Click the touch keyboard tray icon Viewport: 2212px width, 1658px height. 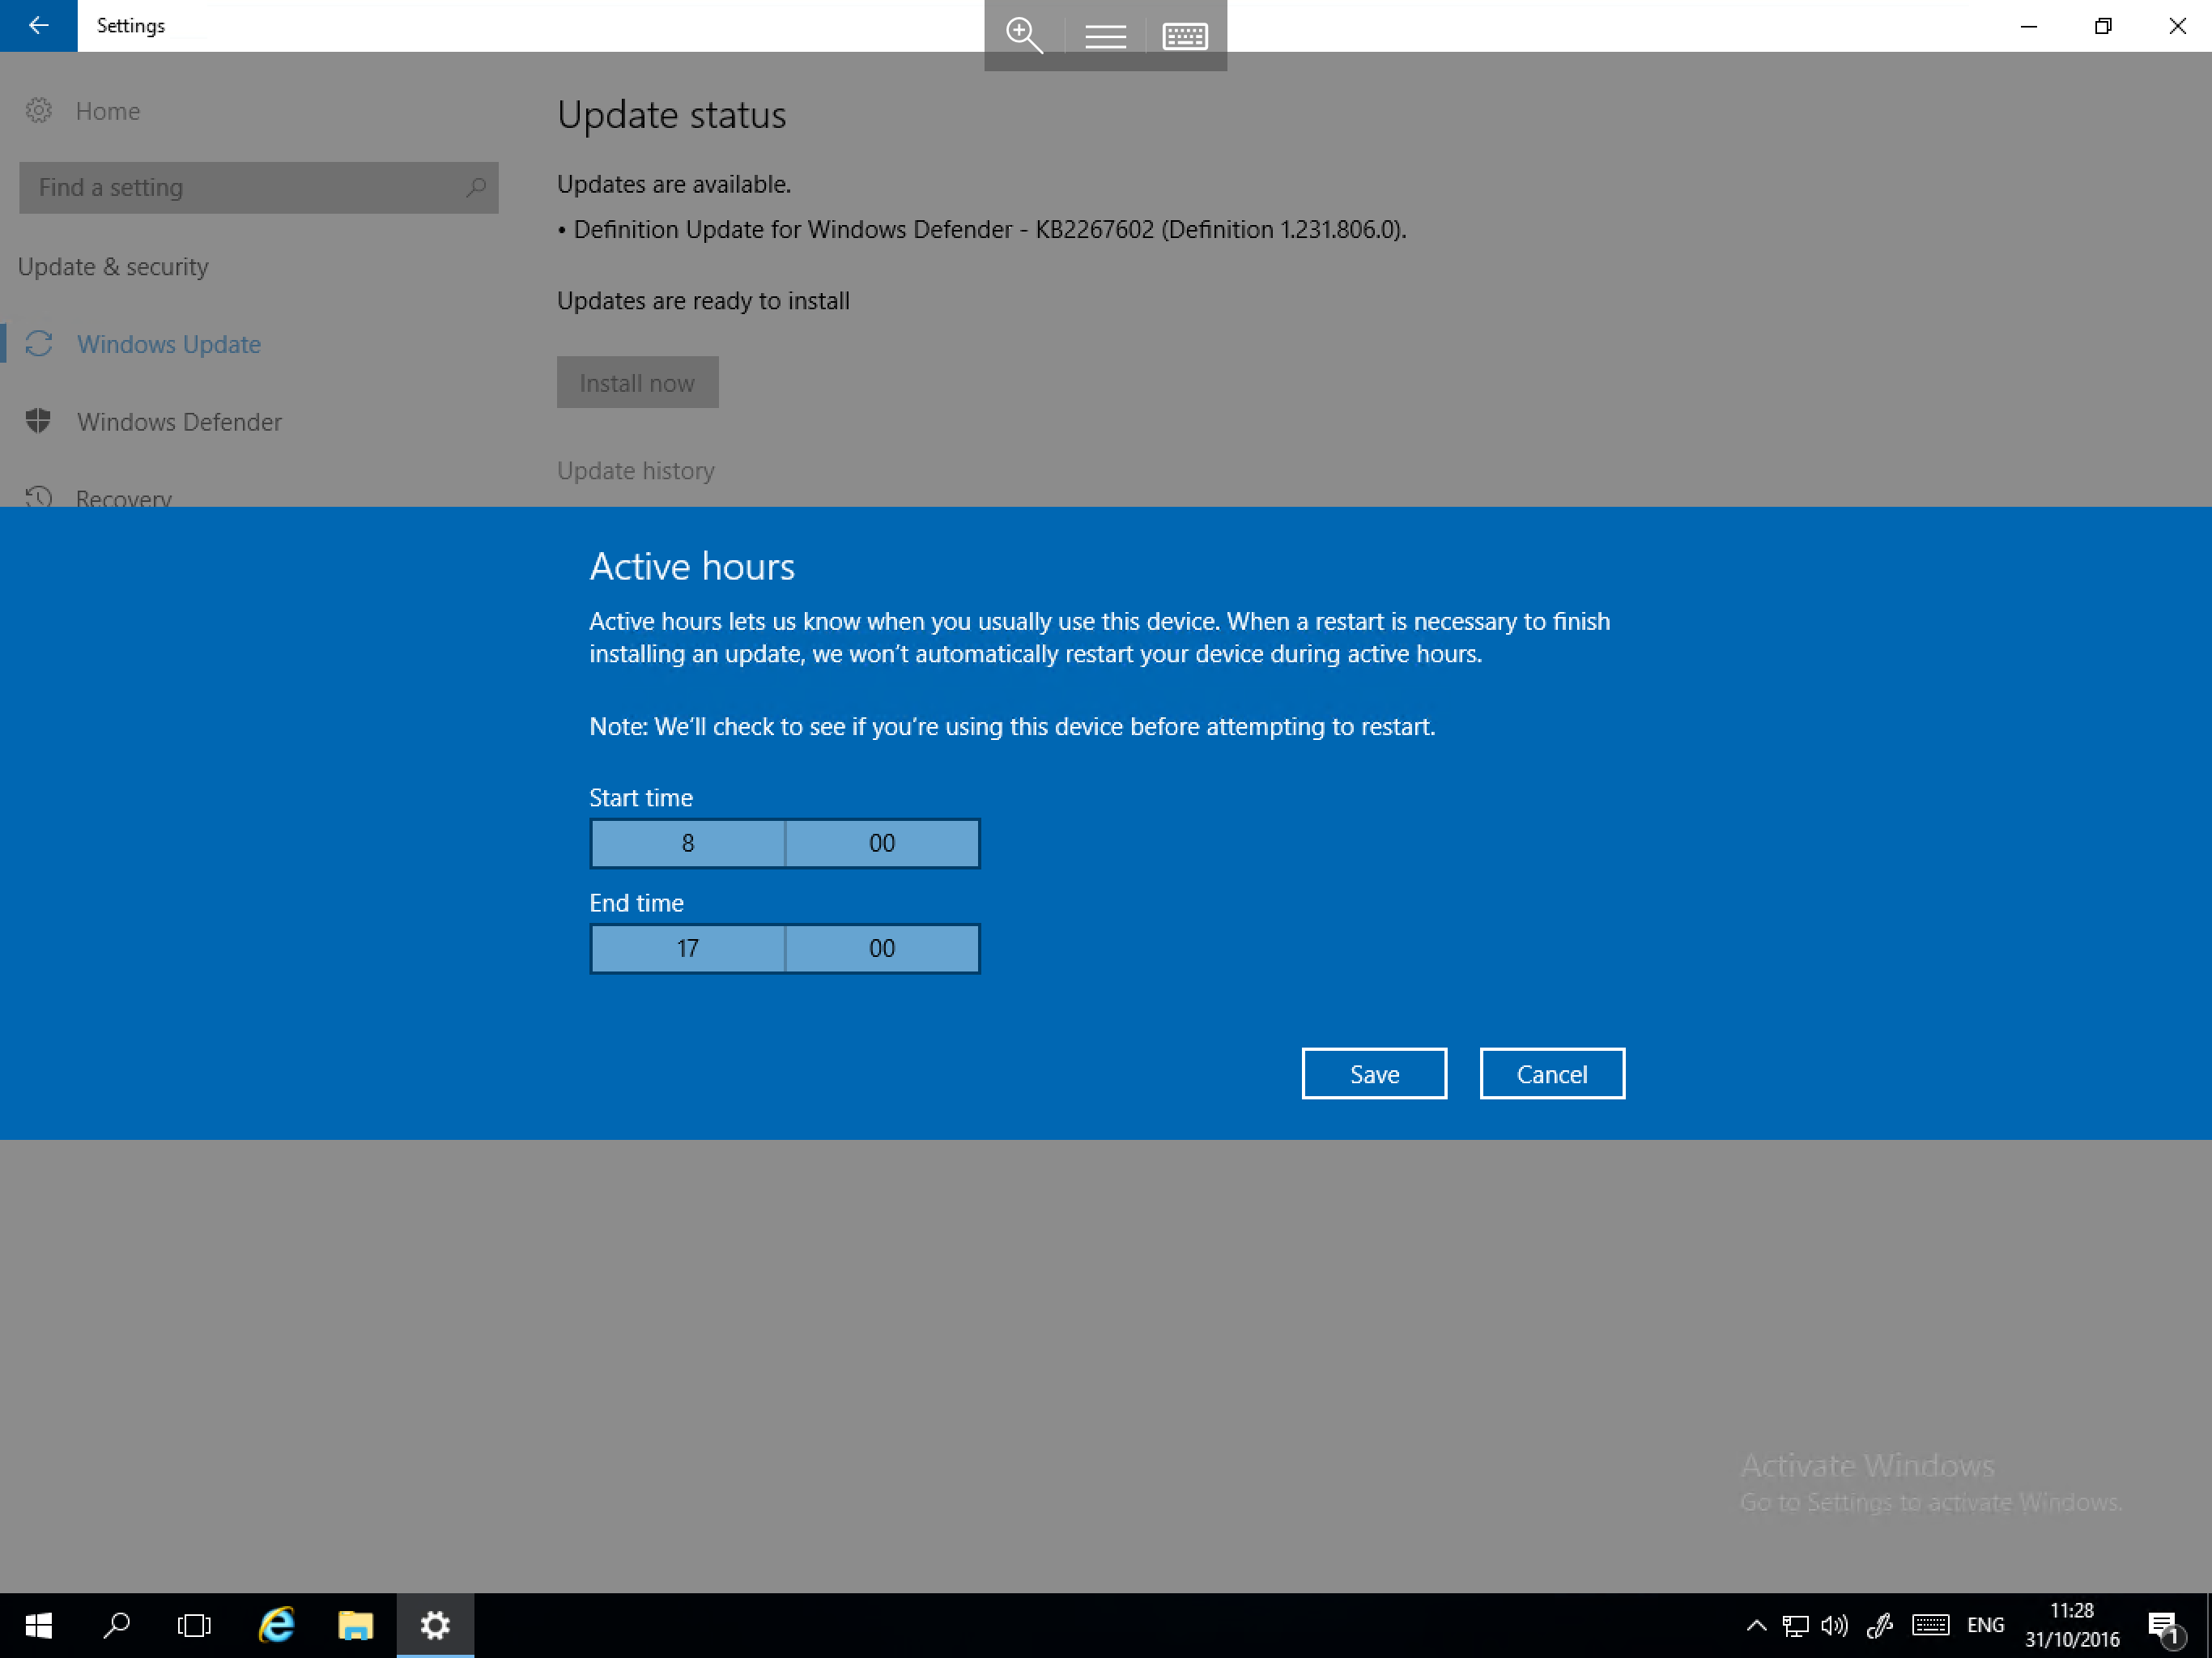coord(1931,1626)
